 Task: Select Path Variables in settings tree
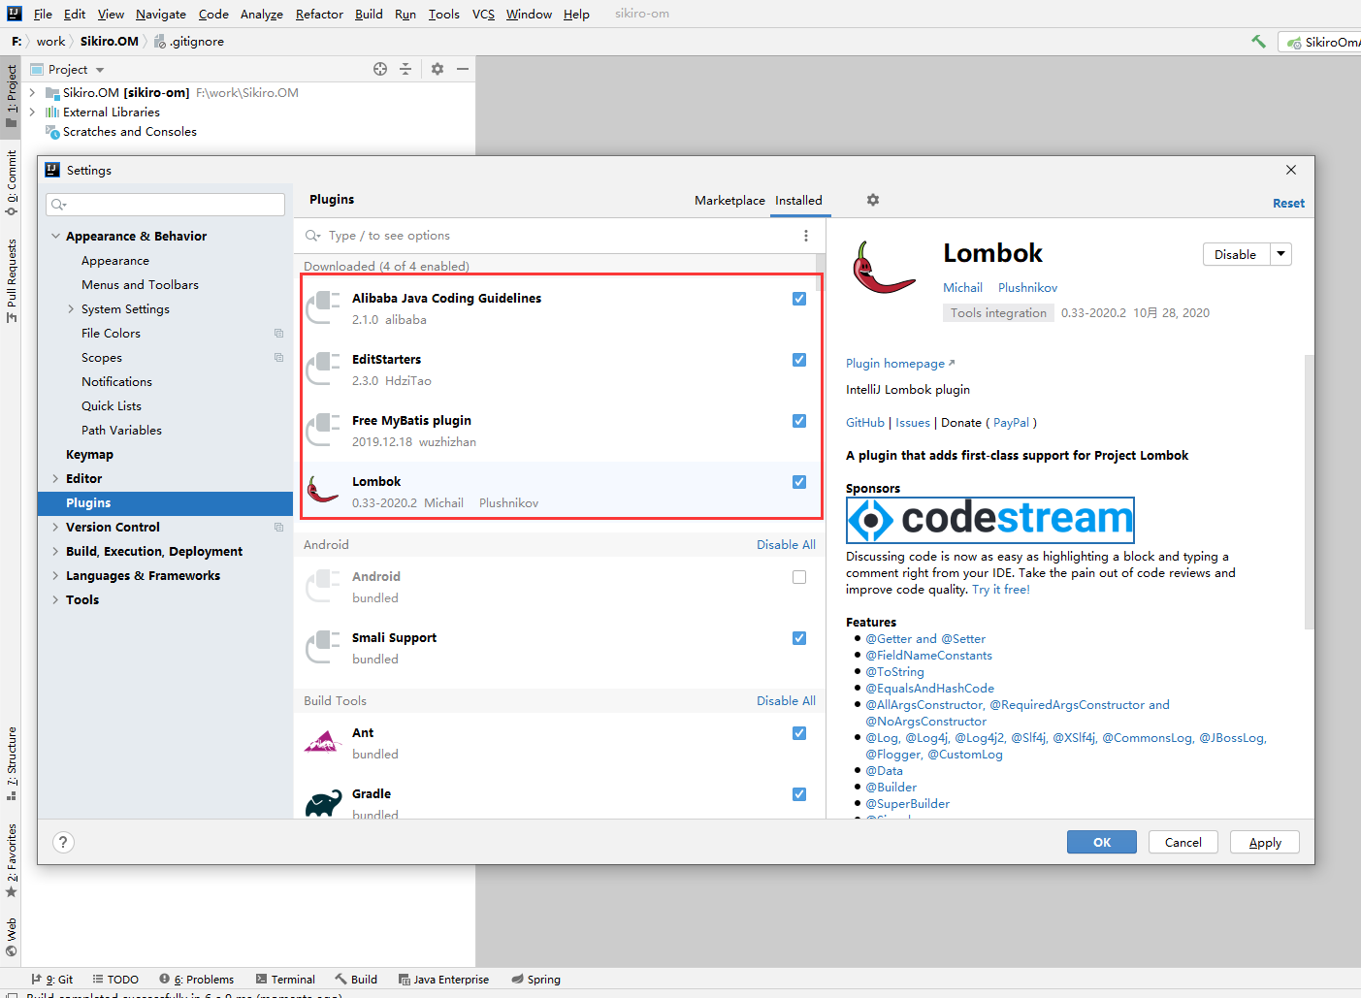pos(121,430)
